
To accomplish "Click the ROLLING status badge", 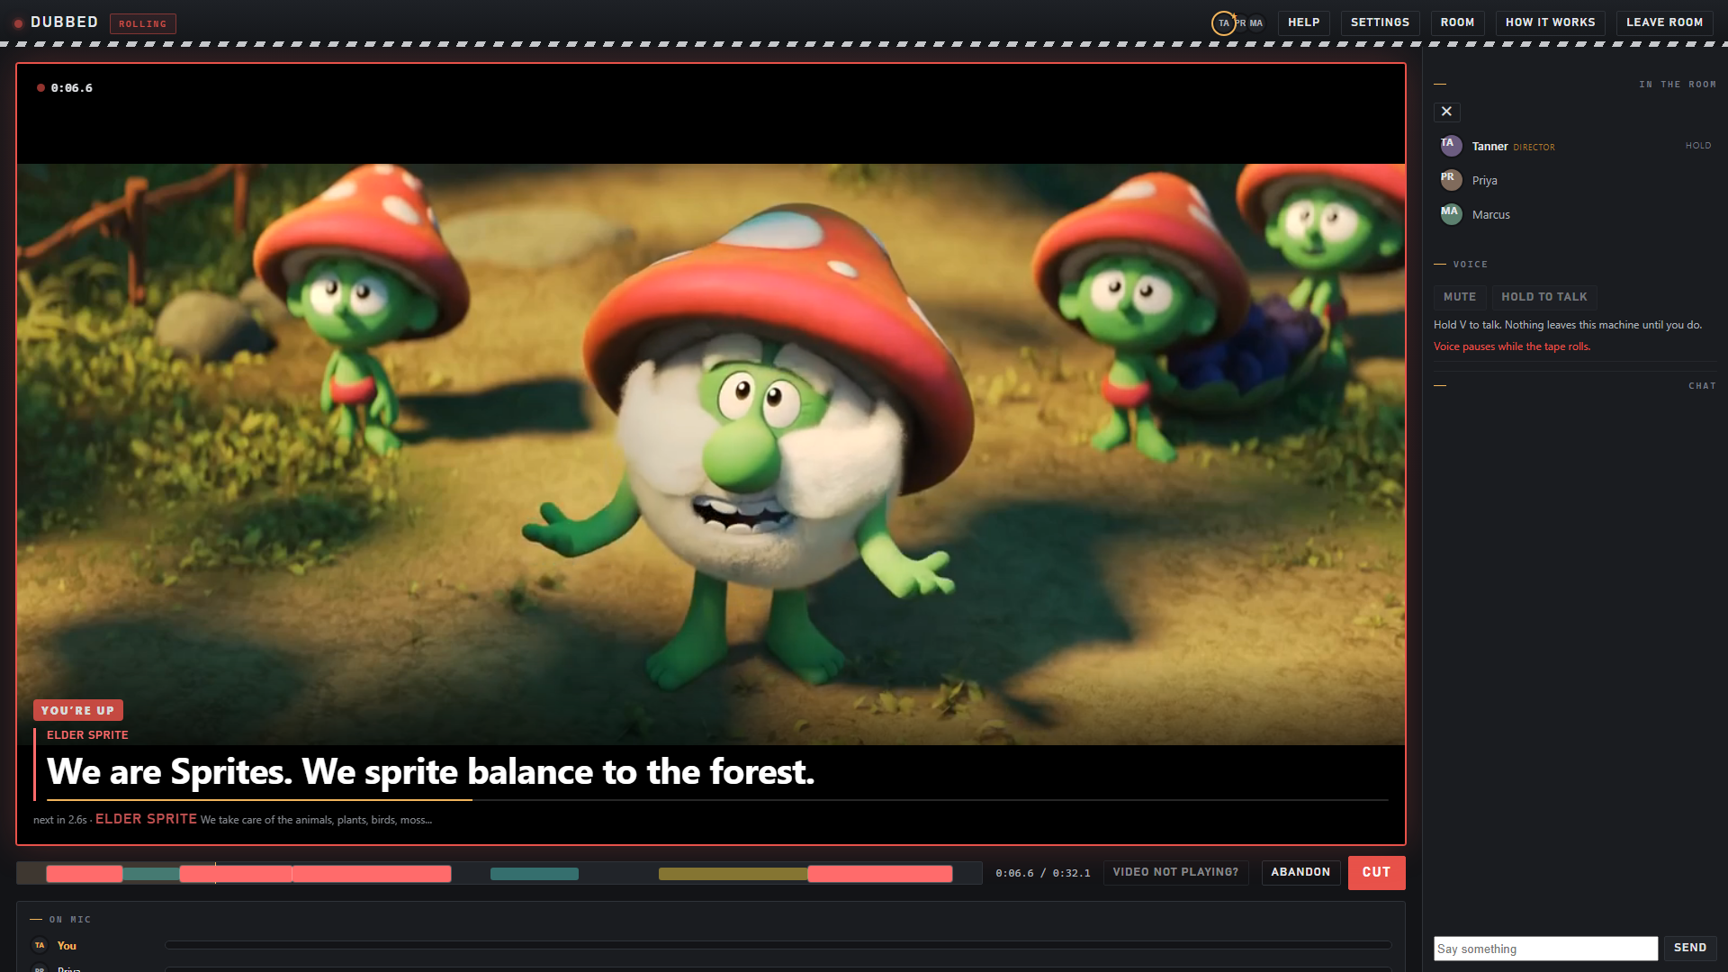I will tap(142, 23).
